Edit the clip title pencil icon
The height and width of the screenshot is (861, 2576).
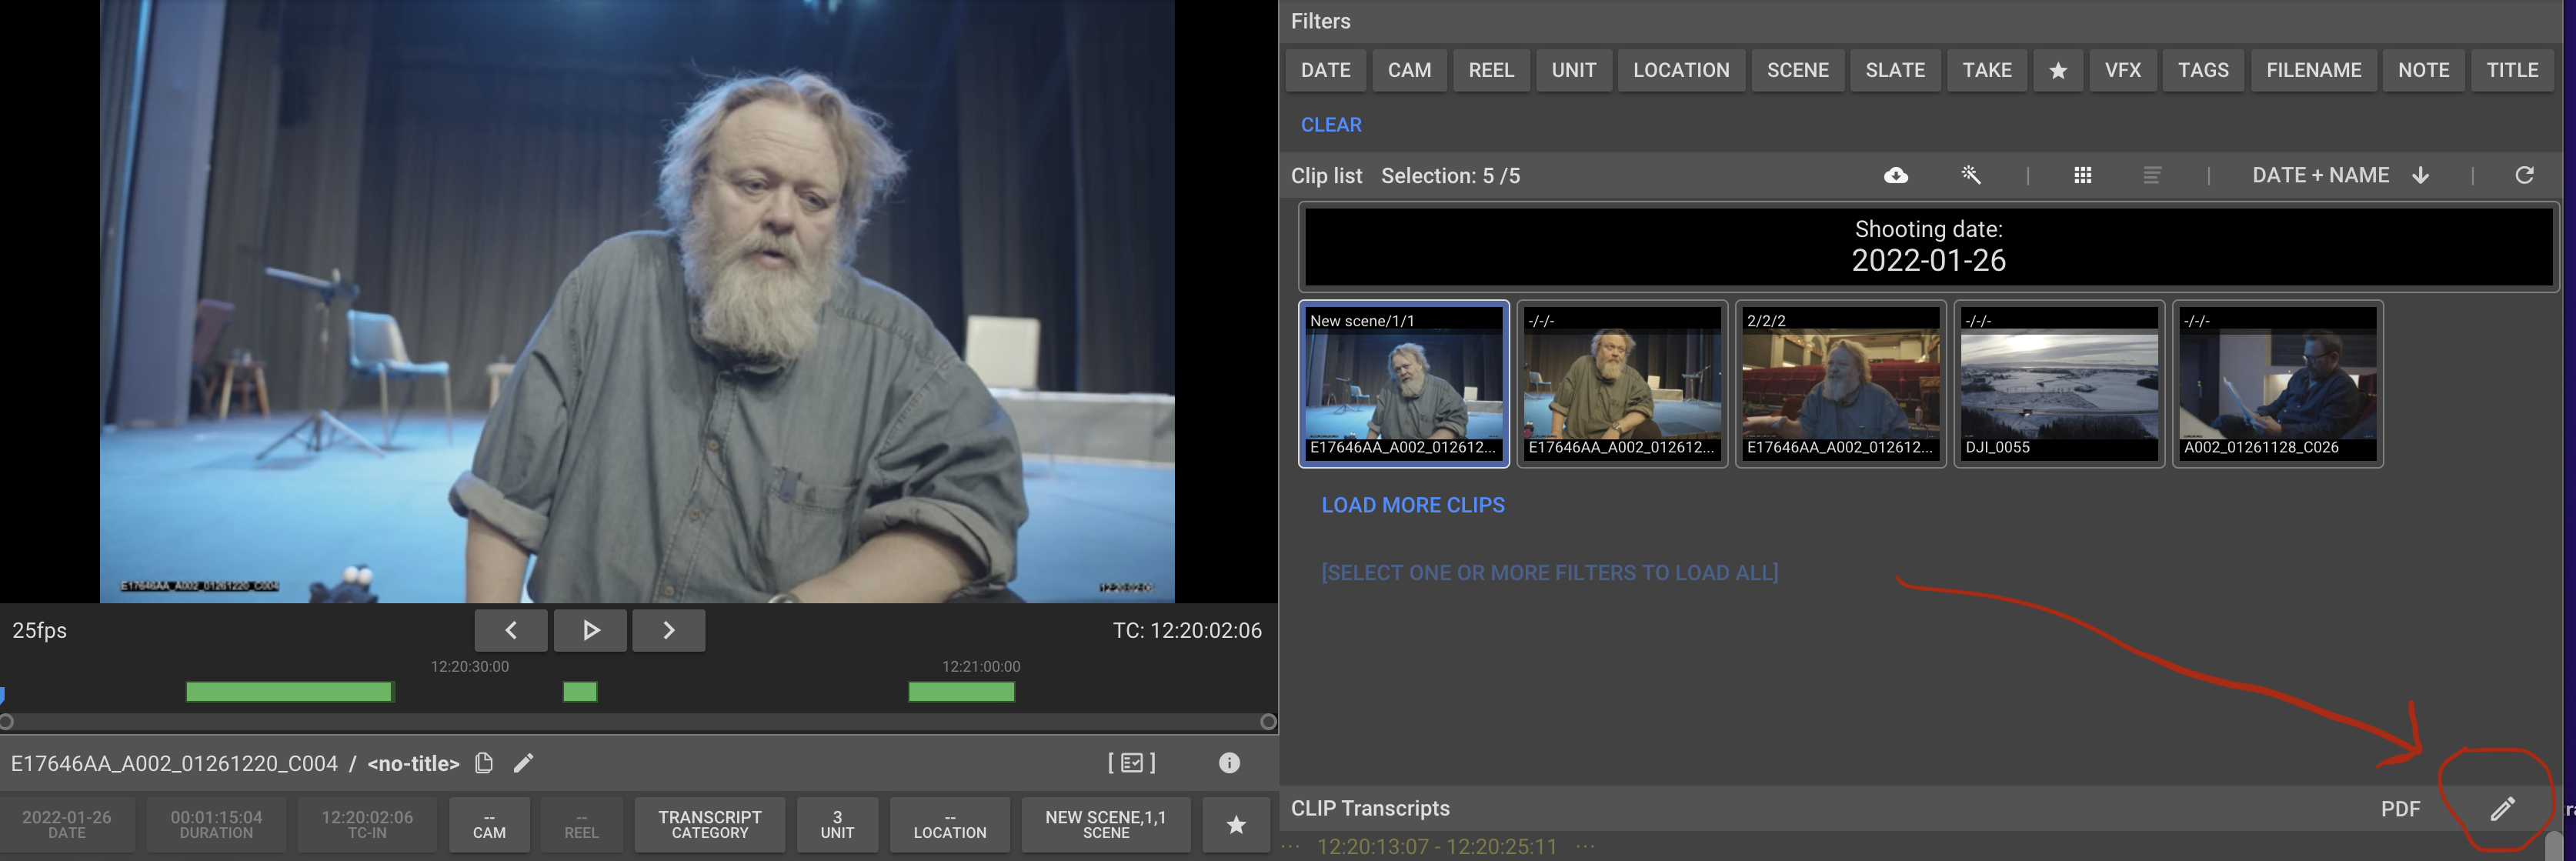click(523, 763)
